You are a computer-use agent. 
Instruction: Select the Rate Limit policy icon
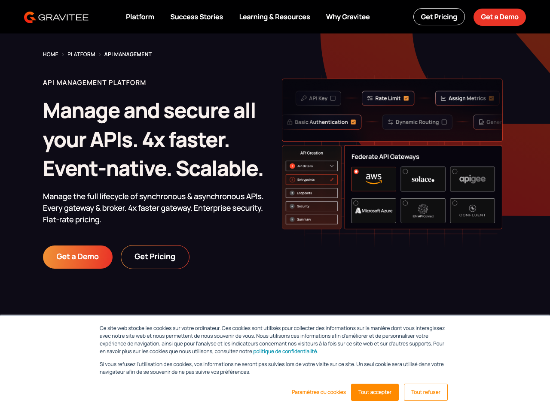(370, 98)
